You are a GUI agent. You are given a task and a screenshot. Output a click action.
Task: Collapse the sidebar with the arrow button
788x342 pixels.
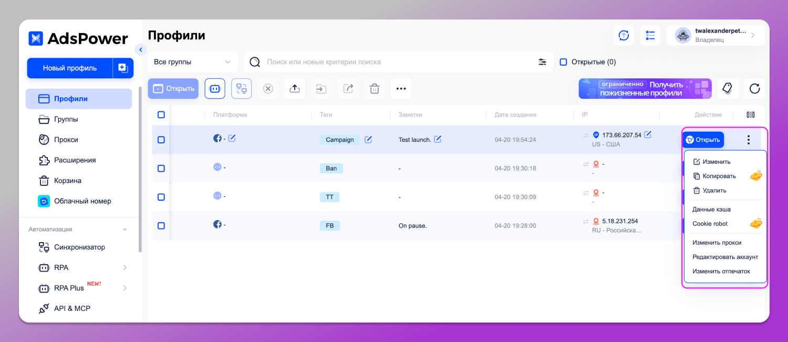coord(140,49)
